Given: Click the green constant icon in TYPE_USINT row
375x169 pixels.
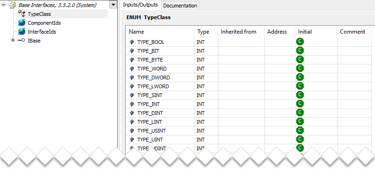Looking at the screenshot, I should [300, 130].
